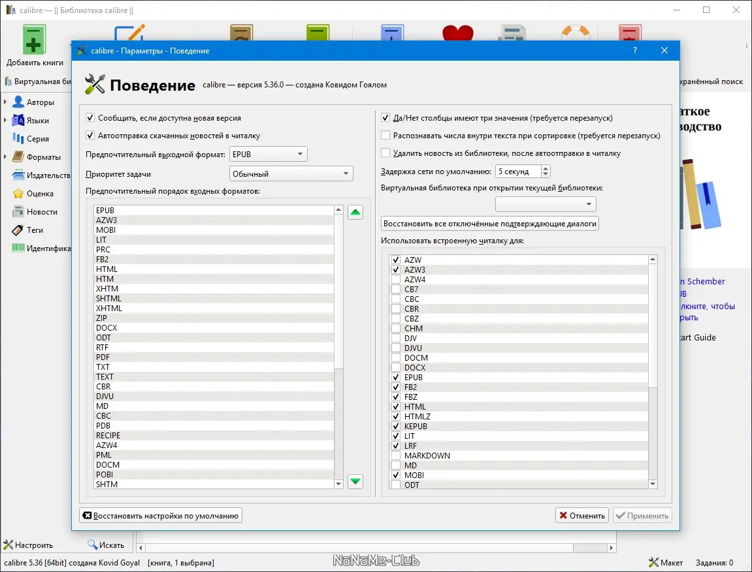The height and width of the screenshot is (572, 752).
Task: Toggle Yes/No columns three values option
Action: [385, 118]
